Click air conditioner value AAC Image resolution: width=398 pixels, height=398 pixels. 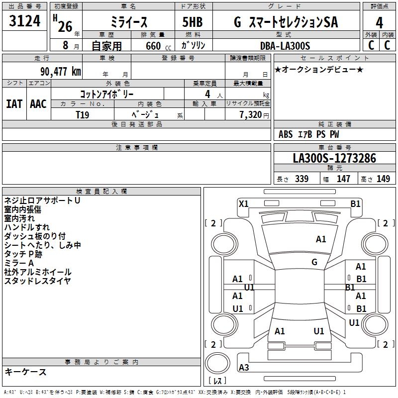(x=38, y=104)
